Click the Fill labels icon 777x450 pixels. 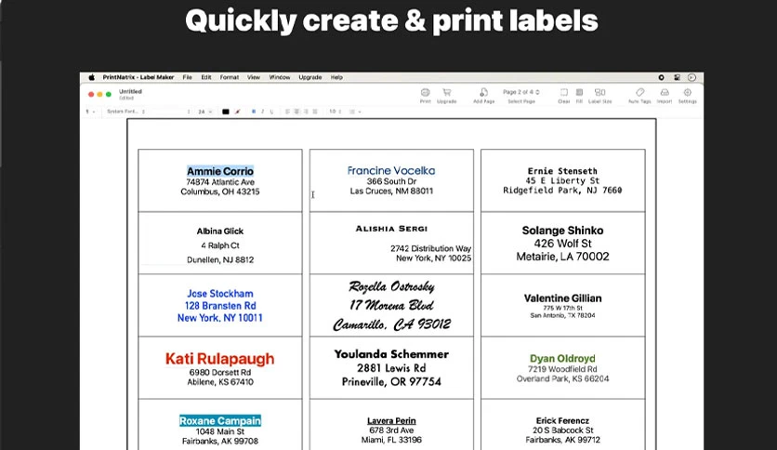[579, 93]
